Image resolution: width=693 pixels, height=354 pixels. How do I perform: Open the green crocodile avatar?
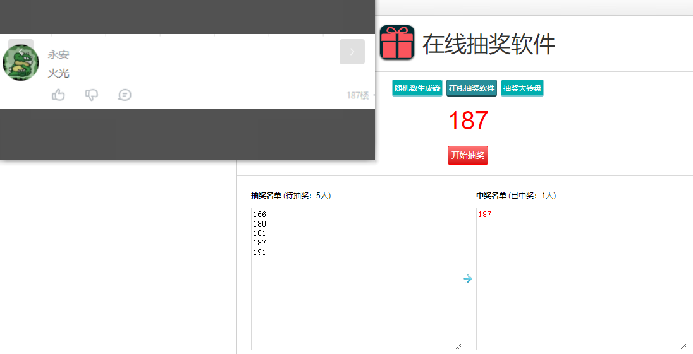[x=21, y=62]
